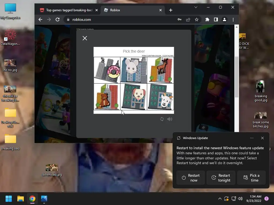274x205 pixels.
Task: Select 'thiswill be breaking b...' file
Action: point(10,93)
